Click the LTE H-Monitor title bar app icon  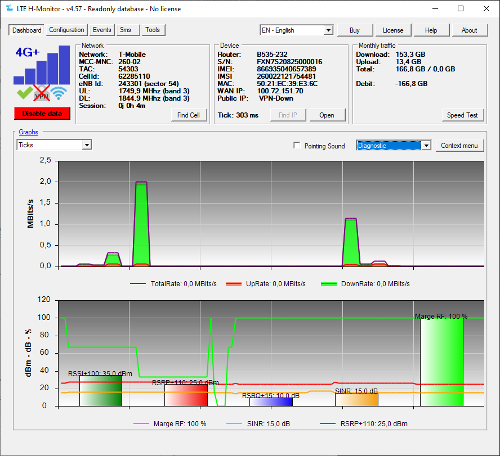pyautogui.click(x=9, y=8)
